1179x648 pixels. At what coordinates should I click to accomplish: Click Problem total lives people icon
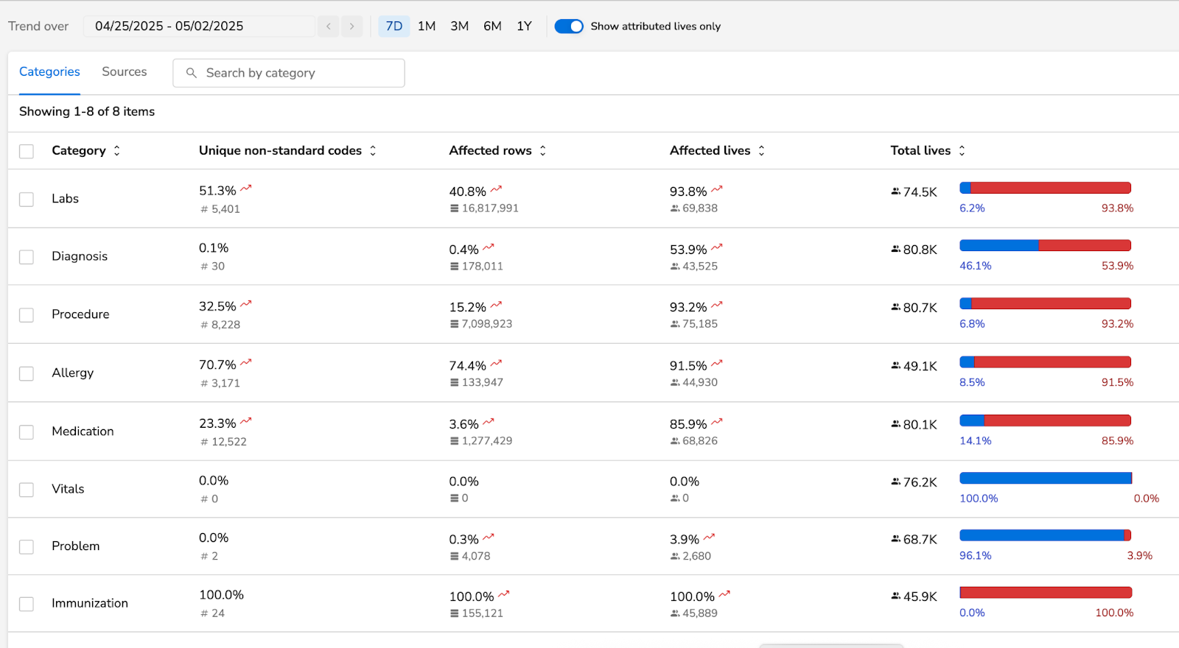[896, 539]
